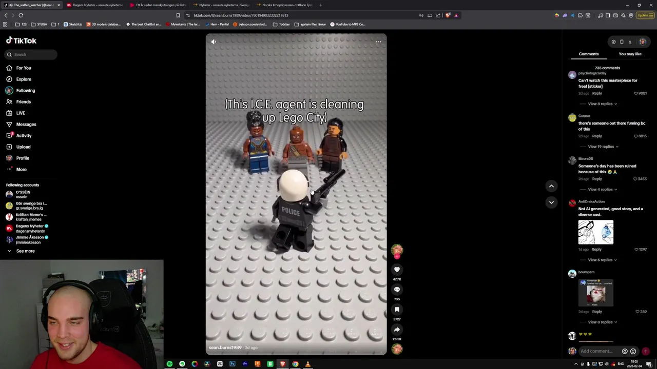Switch to Dagens Nyheter browser tab
This screenshot has height=369, width=657.
[95, 5]
